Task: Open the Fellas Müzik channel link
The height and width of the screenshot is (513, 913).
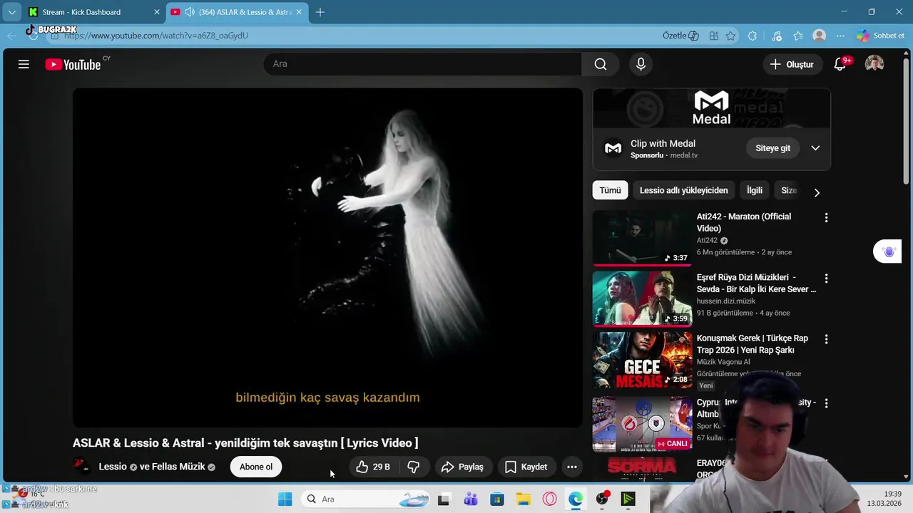Action: 179,467
